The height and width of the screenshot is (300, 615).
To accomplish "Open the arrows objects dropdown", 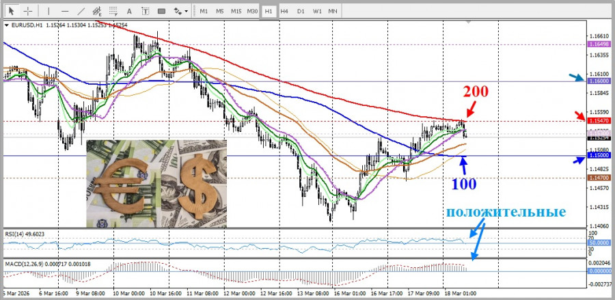I will click(180, 11).
